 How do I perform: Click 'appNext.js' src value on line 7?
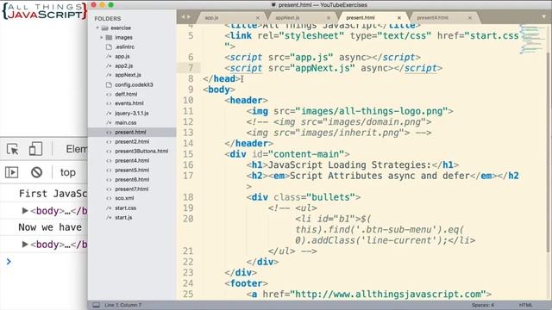pos(323,68)
